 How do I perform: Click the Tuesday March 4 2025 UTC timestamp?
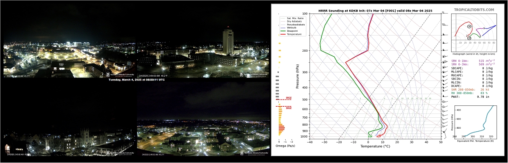point(136,80)
